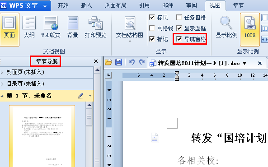Click the open folder icon
This screenshot has height=167, width=268.
click(x=108, y=62)
